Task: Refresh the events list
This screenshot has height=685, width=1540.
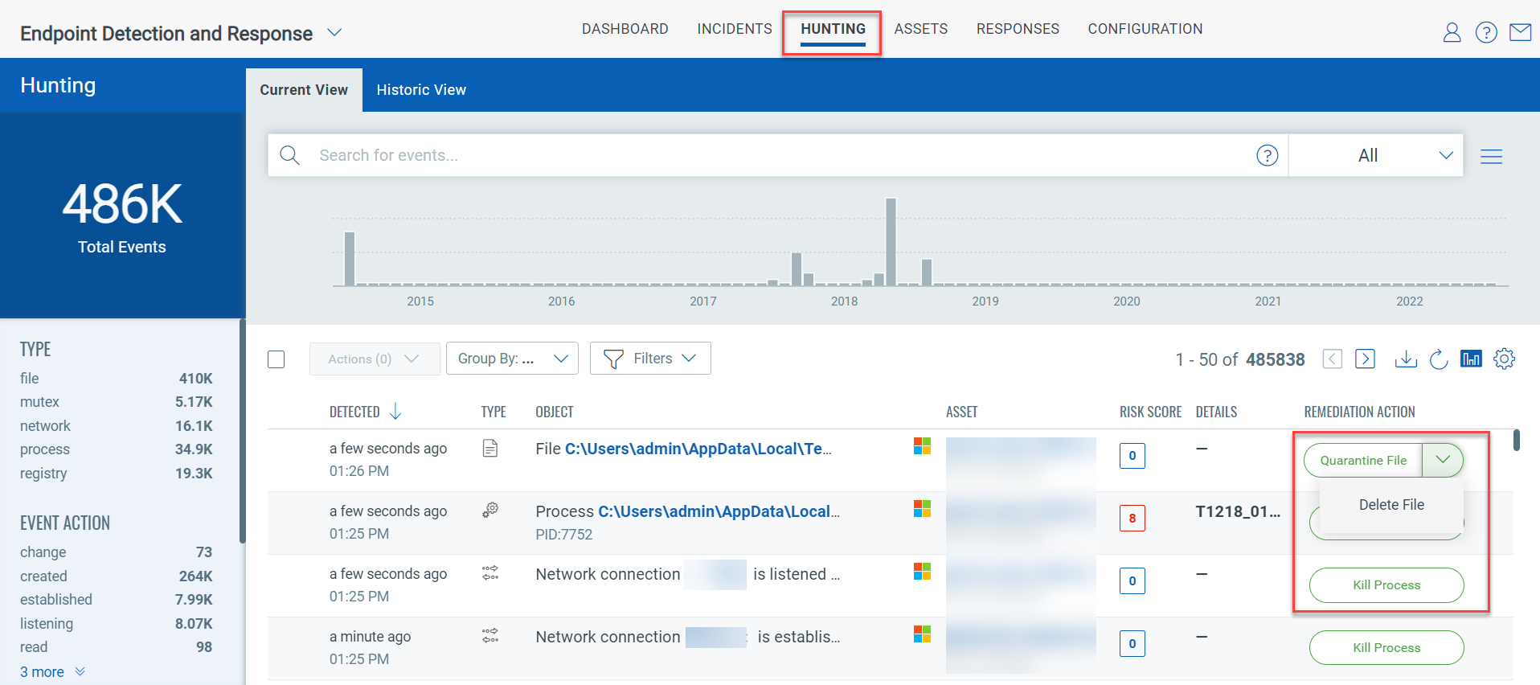Action: tap(1439, 359)
